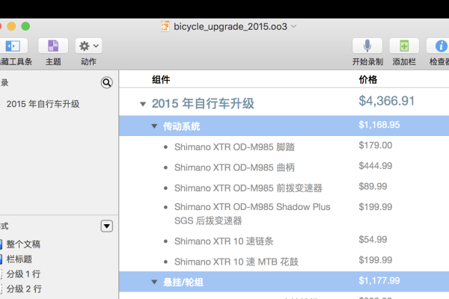Select the 分级 2 行 style
Viewport: 449px width, 299px height.
click(x=24, y=289)
